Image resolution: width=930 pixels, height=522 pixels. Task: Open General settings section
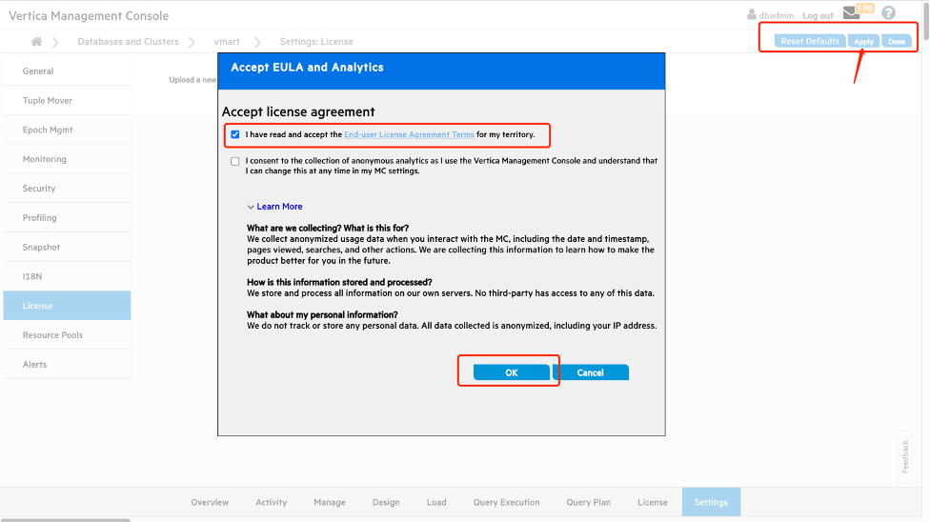tap(67, 71)
